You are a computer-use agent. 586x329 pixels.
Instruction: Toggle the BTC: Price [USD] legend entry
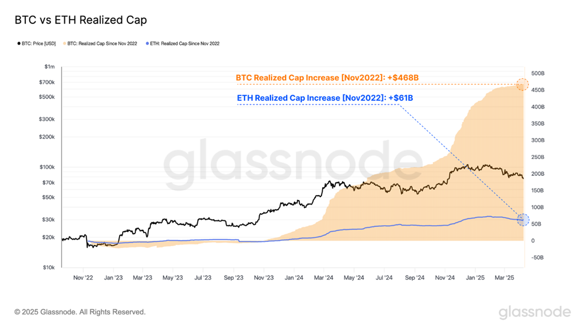pyautogui.click(x=37, y=44)
